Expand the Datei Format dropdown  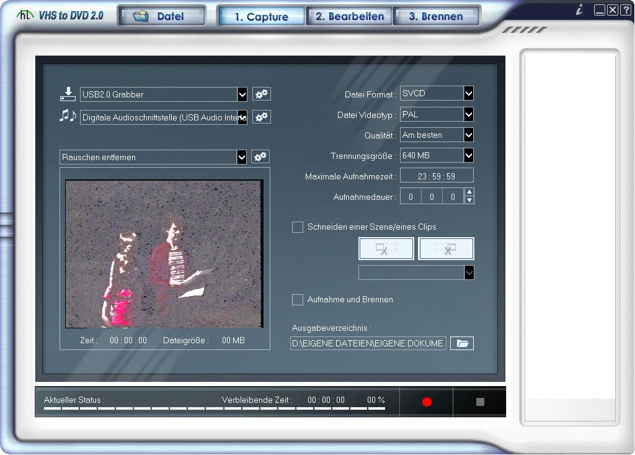(x=469, y=94)
